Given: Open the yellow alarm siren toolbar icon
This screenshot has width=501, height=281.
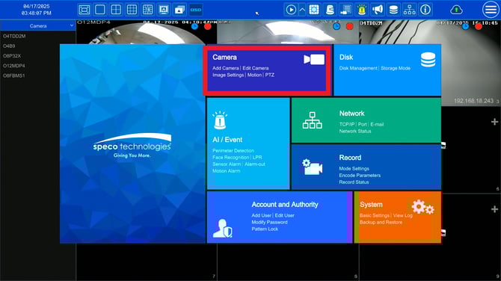Looking at the screenshot, I should [362, 10].
